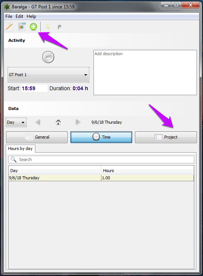The width and height of the screenshot is (203, 276).
Task: Expand the GT Post 1 project dropdown
Action: tap(48, 75)
